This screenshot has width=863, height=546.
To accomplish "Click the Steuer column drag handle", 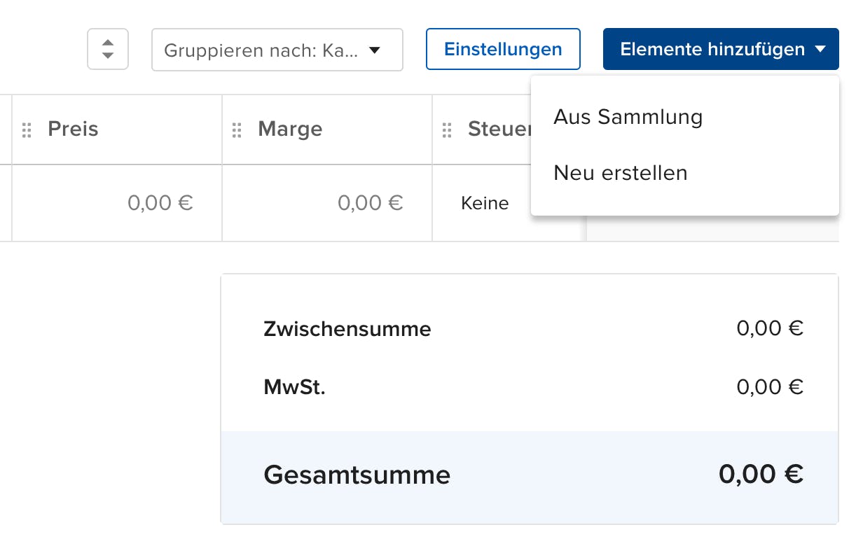I will (447, 130).
